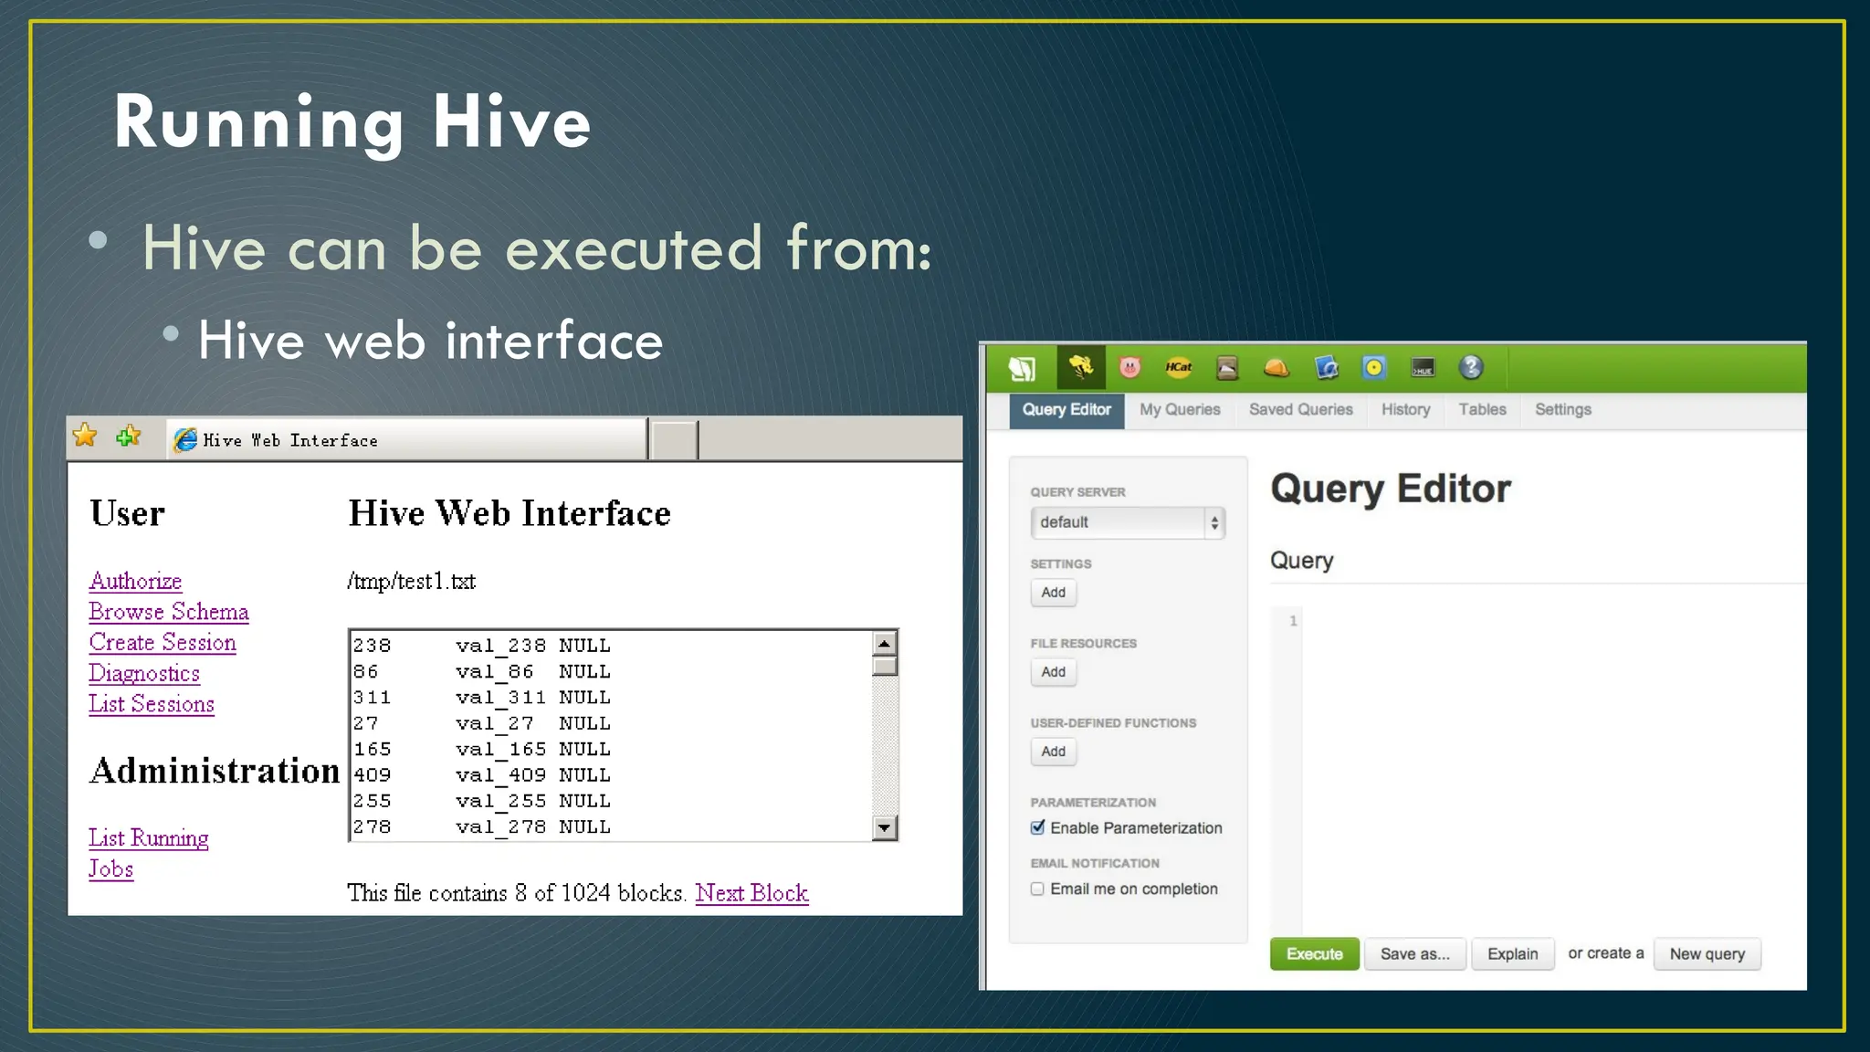
Task: Open the History tab
Action: coord(1405,410)
